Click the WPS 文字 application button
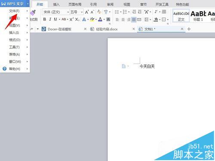 click(12, 4)
